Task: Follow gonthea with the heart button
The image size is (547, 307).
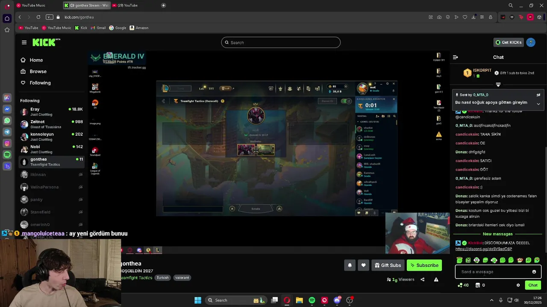Action: click(x=363, y=265)
